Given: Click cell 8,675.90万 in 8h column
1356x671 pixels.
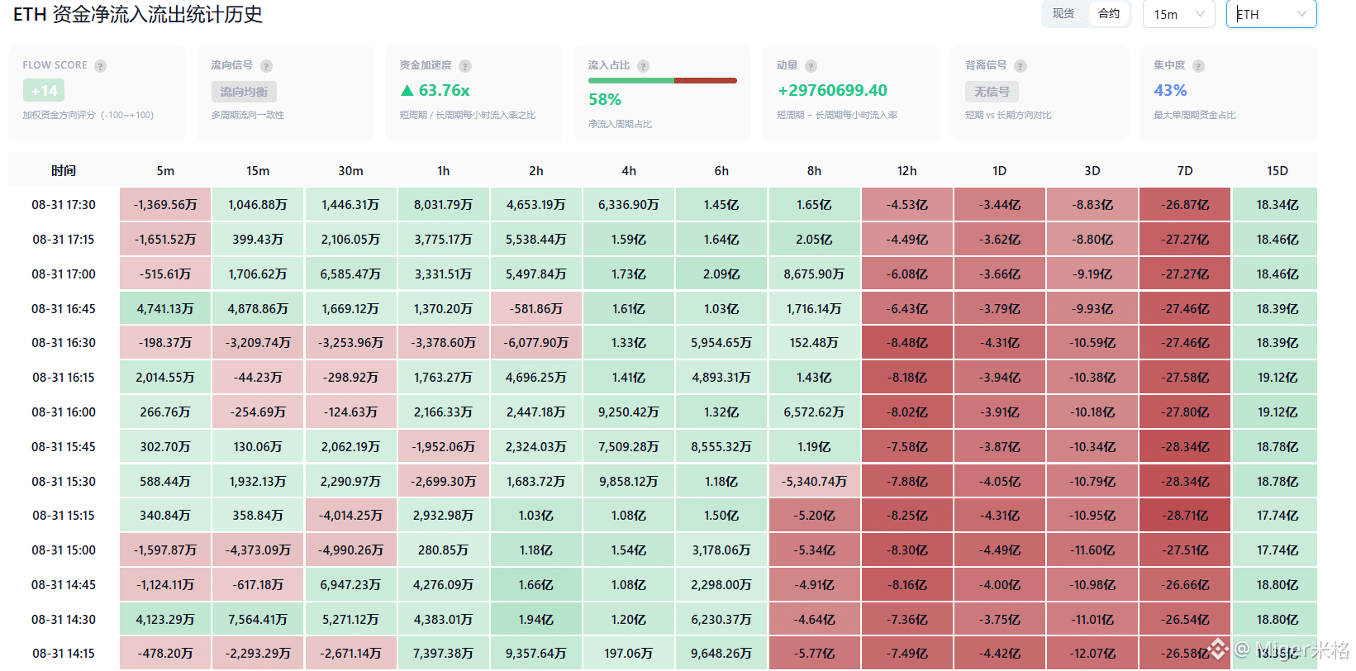Looking at the screenshot, I should tap(814, 274).
